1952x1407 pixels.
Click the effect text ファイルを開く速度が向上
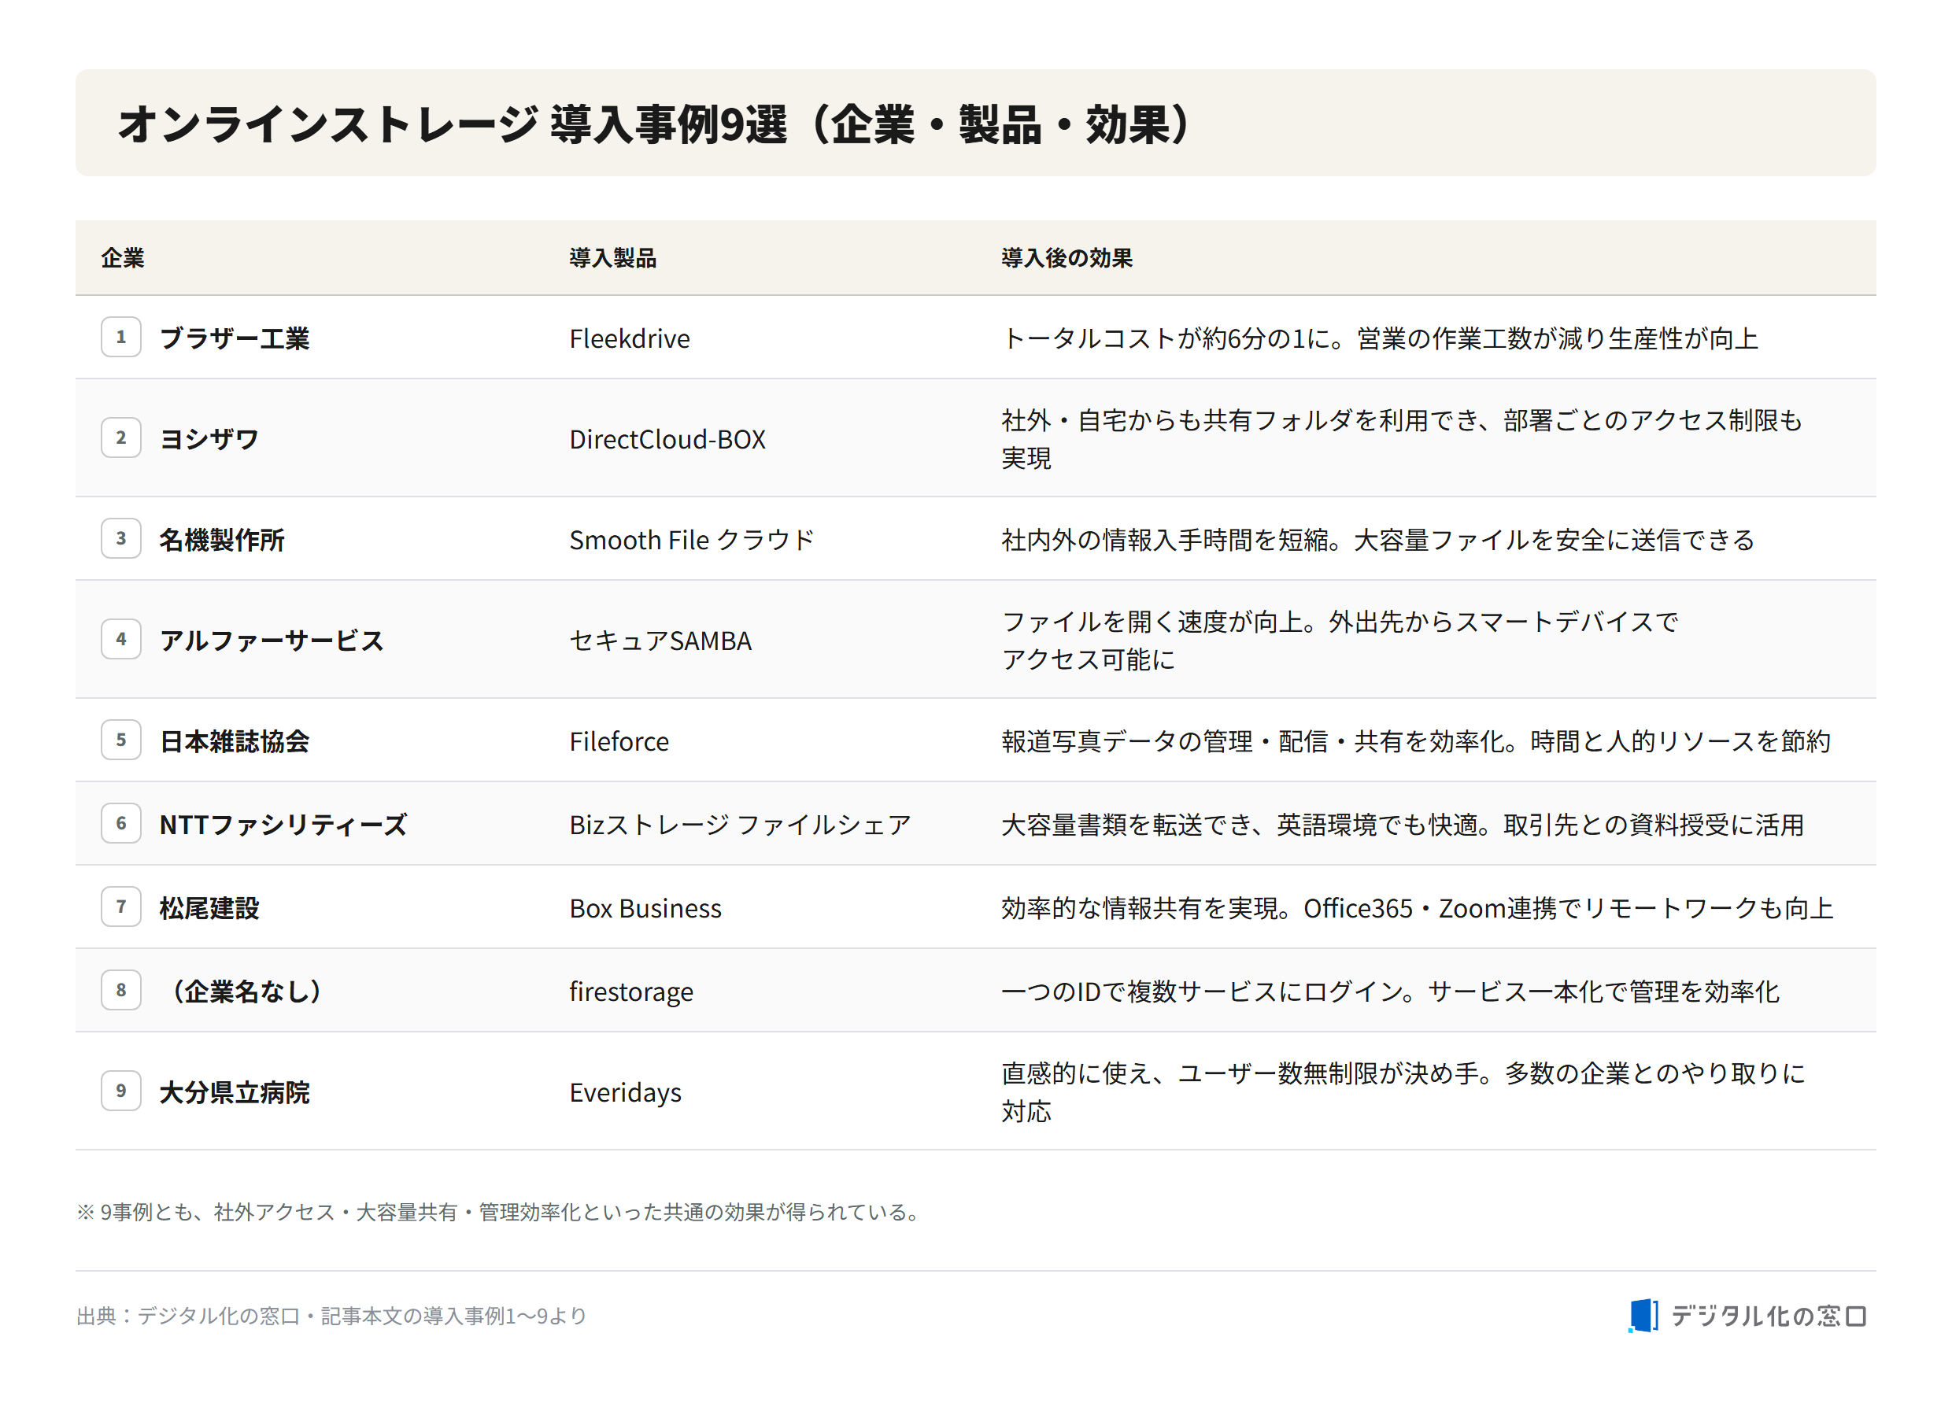tap(1152, 622)
